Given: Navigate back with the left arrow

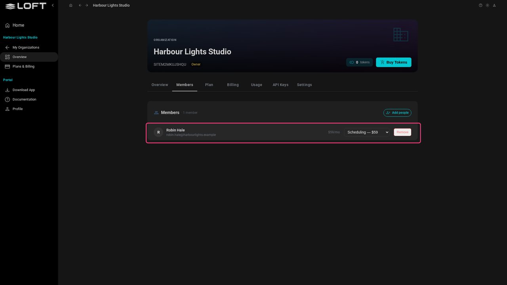Looking at the screenshot, I should [x=80, y=6].
